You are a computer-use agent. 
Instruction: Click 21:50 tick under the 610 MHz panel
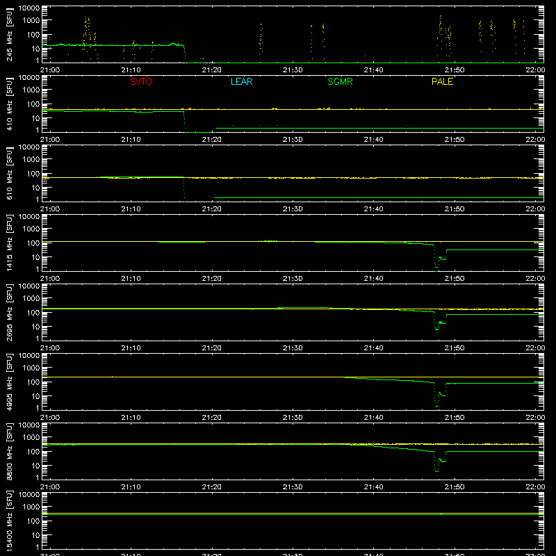[455, 209]
